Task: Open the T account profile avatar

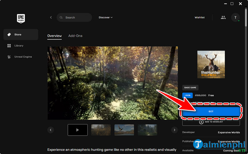Action: [235, 17]
